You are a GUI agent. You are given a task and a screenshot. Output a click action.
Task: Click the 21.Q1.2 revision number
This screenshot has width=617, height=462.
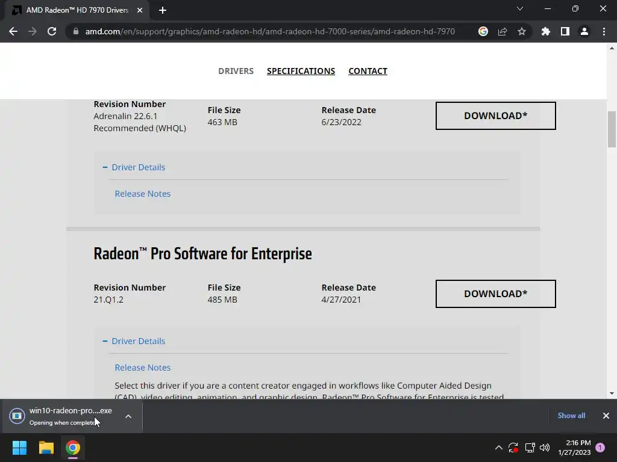pyautogui.click(x=108, y=300)
